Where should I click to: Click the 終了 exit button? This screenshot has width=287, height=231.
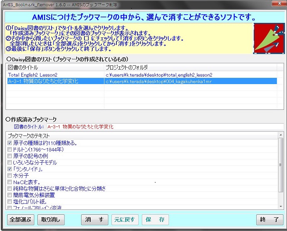pos(270,219)
